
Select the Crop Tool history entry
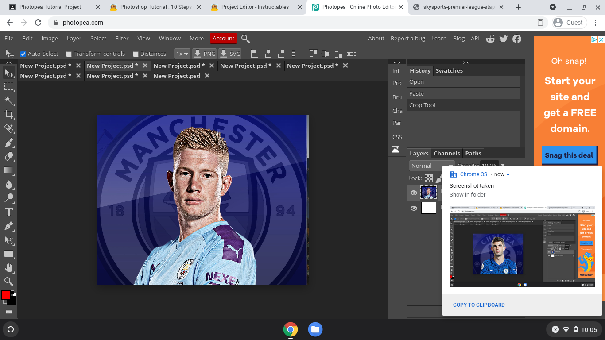coord(422,105)
